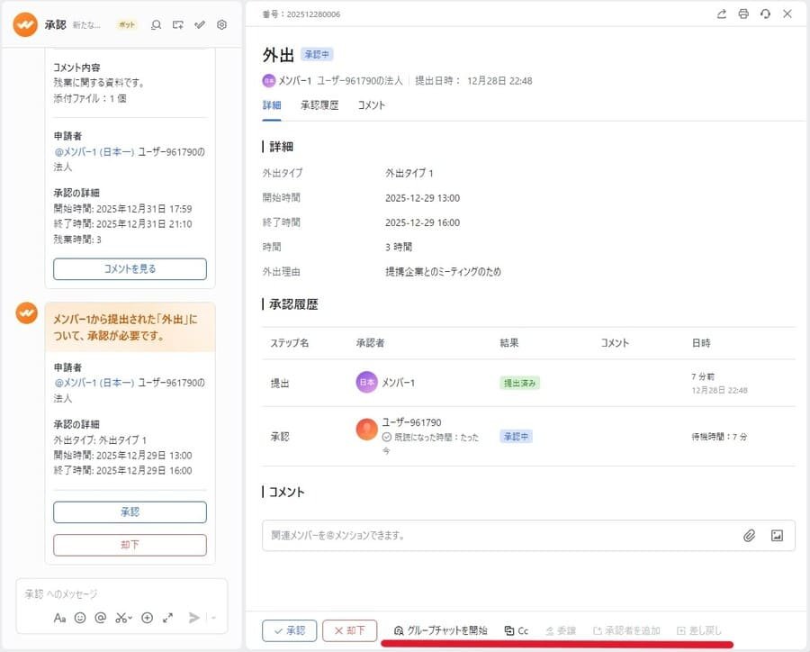
Task: Open search in the 承認 bot chat
Action: pos(156,25)
